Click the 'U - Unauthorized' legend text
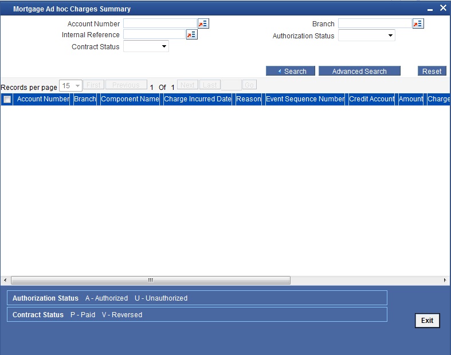 tap(161, 298)
